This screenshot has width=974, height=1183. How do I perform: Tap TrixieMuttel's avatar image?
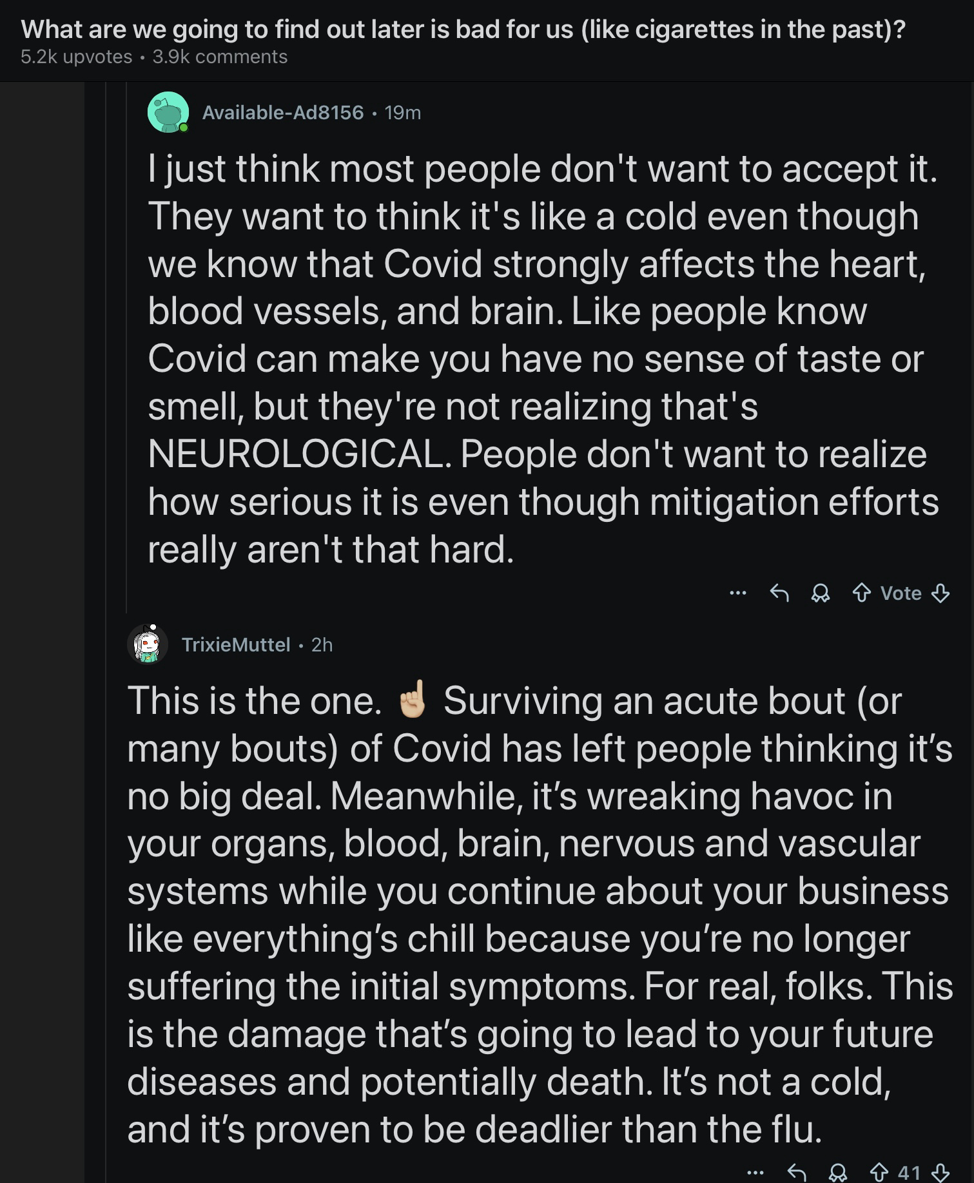(148, 644)
